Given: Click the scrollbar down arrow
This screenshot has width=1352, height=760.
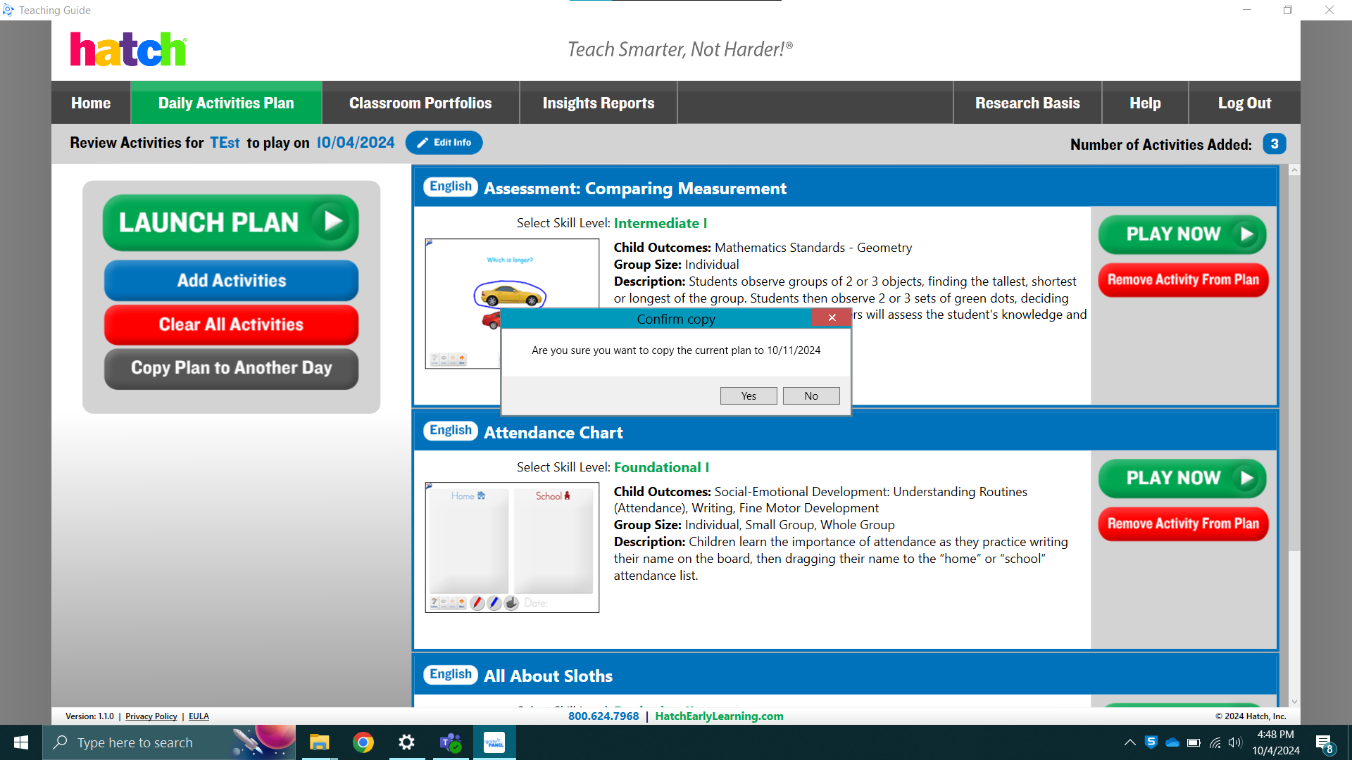Looking at the screenshot, I should coord(1294,701).
